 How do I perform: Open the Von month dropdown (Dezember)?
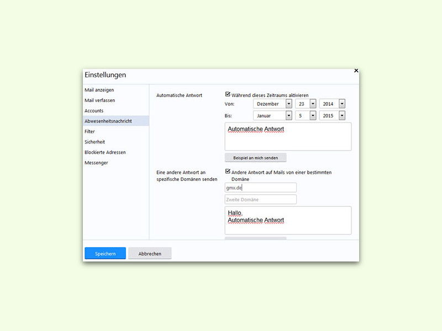tap(272, 104)
